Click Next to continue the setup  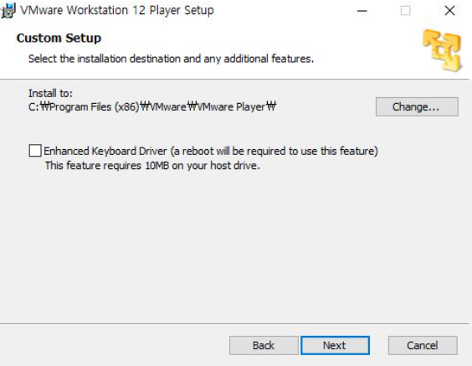335,345
